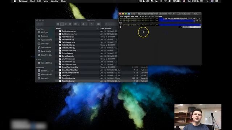Open Notification Center in the menu bar
The image size is (232, 130).
point(217,1)
